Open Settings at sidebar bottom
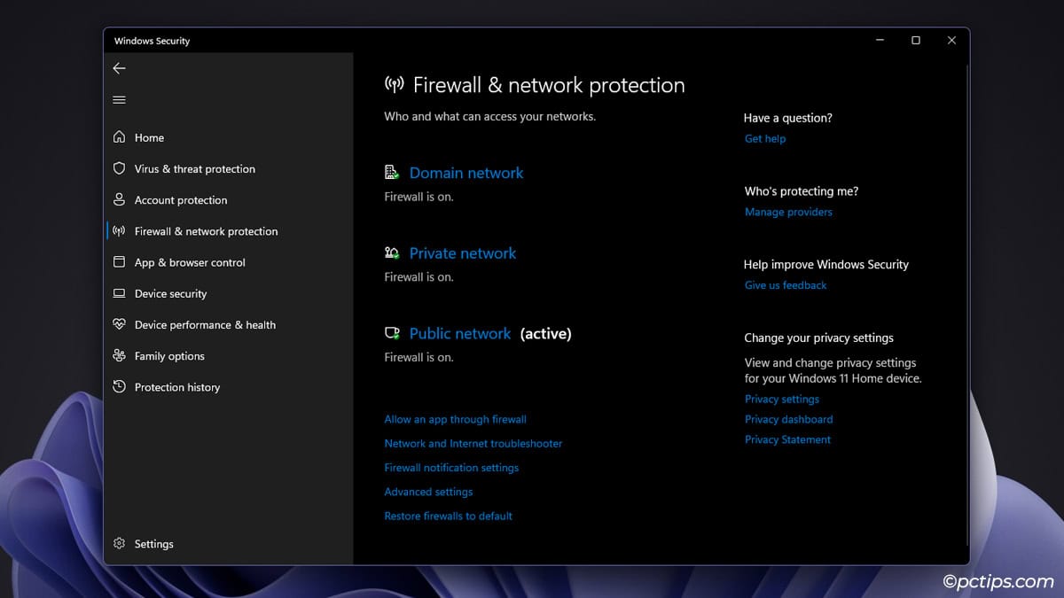 pos(153,544)
